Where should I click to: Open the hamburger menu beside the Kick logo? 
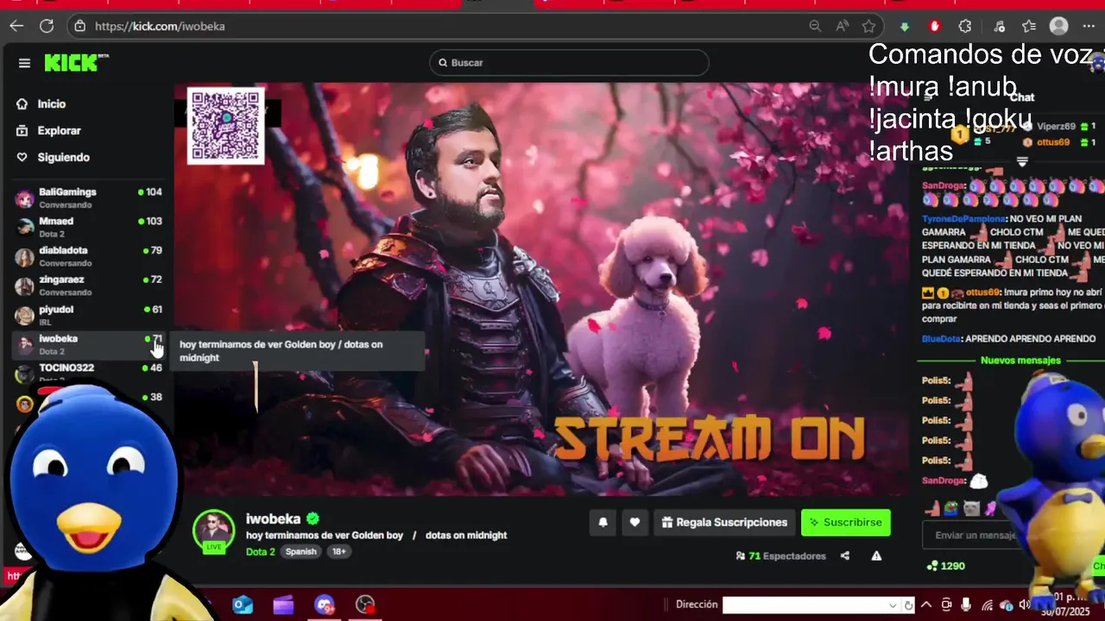pos(24,63)
